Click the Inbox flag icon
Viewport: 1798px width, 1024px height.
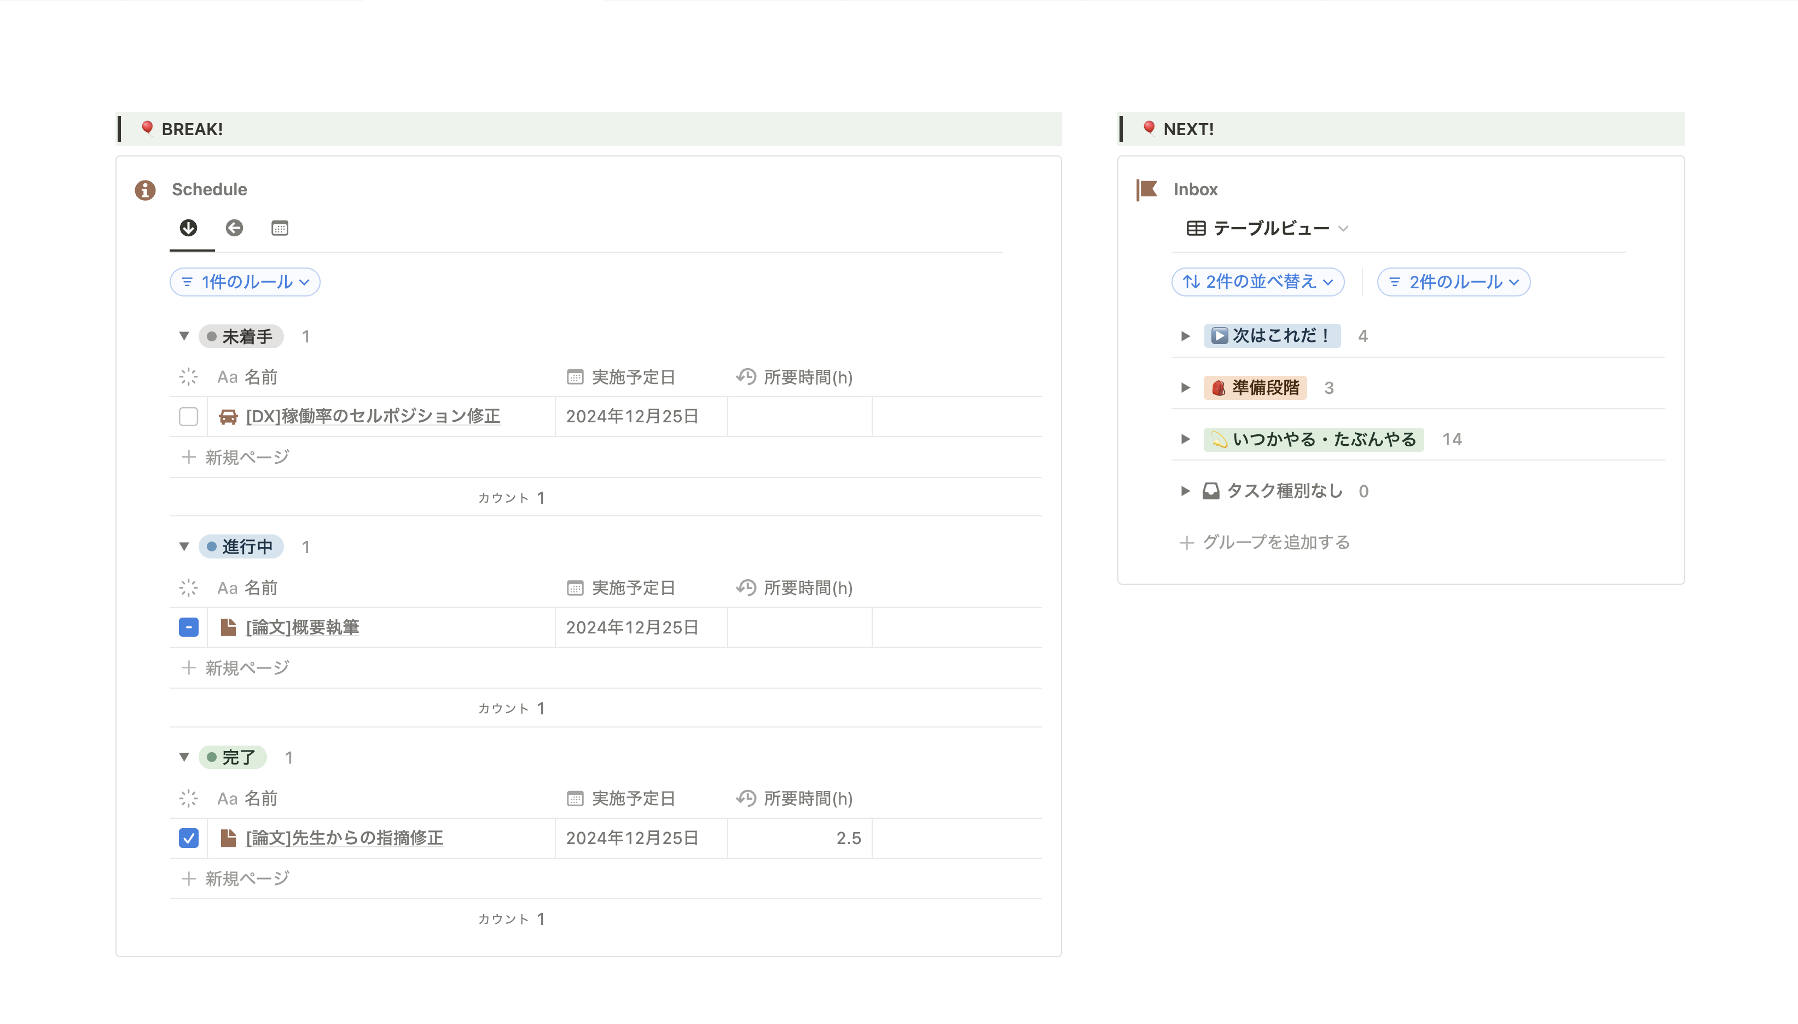tap(1147, 189)
